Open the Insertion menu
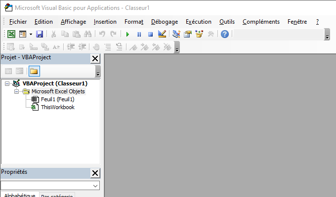 coord(105,22)
